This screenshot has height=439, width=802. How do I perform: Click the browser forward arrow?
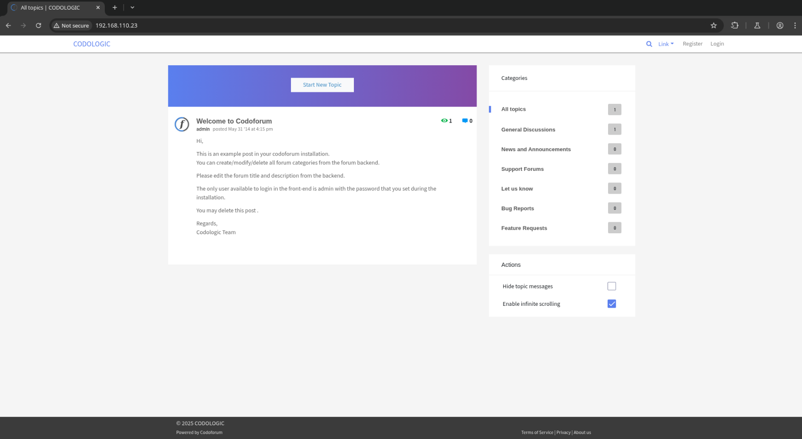23,26
